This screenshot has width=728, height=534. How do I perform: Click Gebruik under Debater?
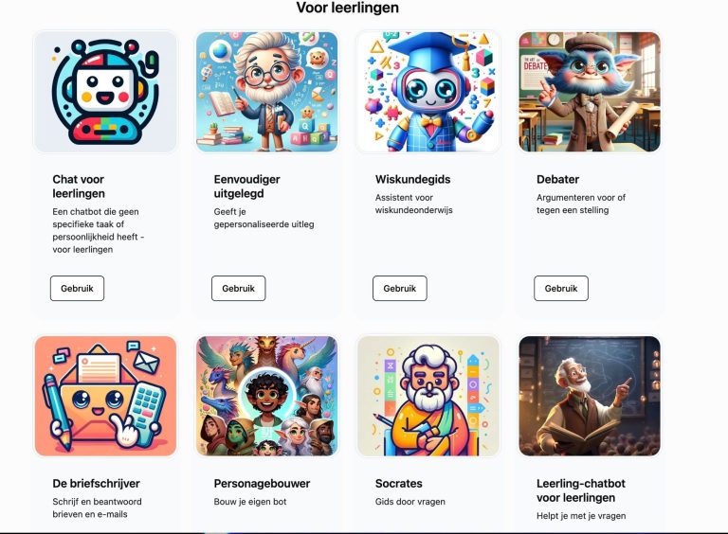point(561,289)
